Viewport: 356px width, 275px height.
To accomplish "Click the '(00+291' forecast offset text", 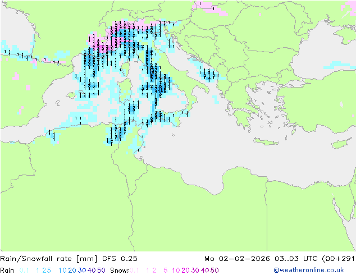I will coord(338,259).
